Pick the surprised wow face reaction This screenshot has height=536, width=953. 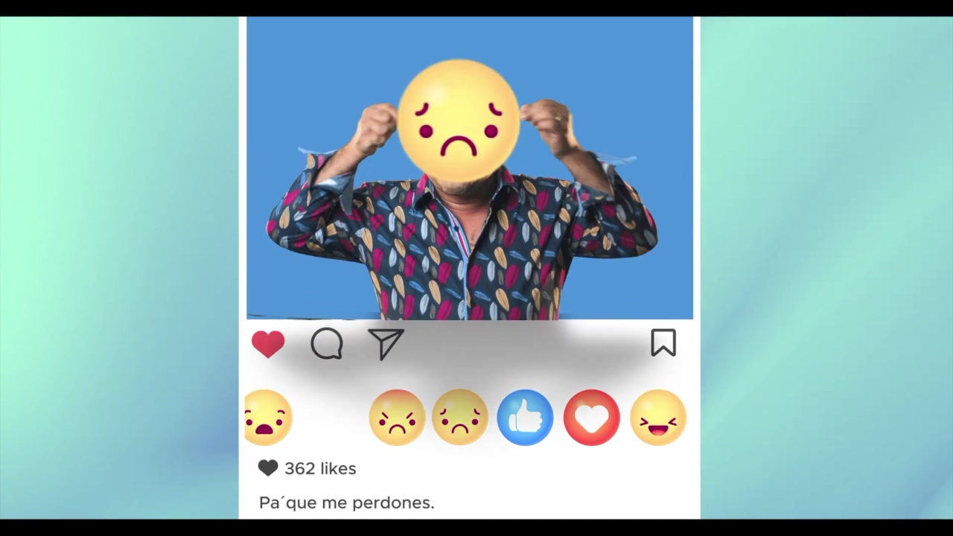coord(268,418)
